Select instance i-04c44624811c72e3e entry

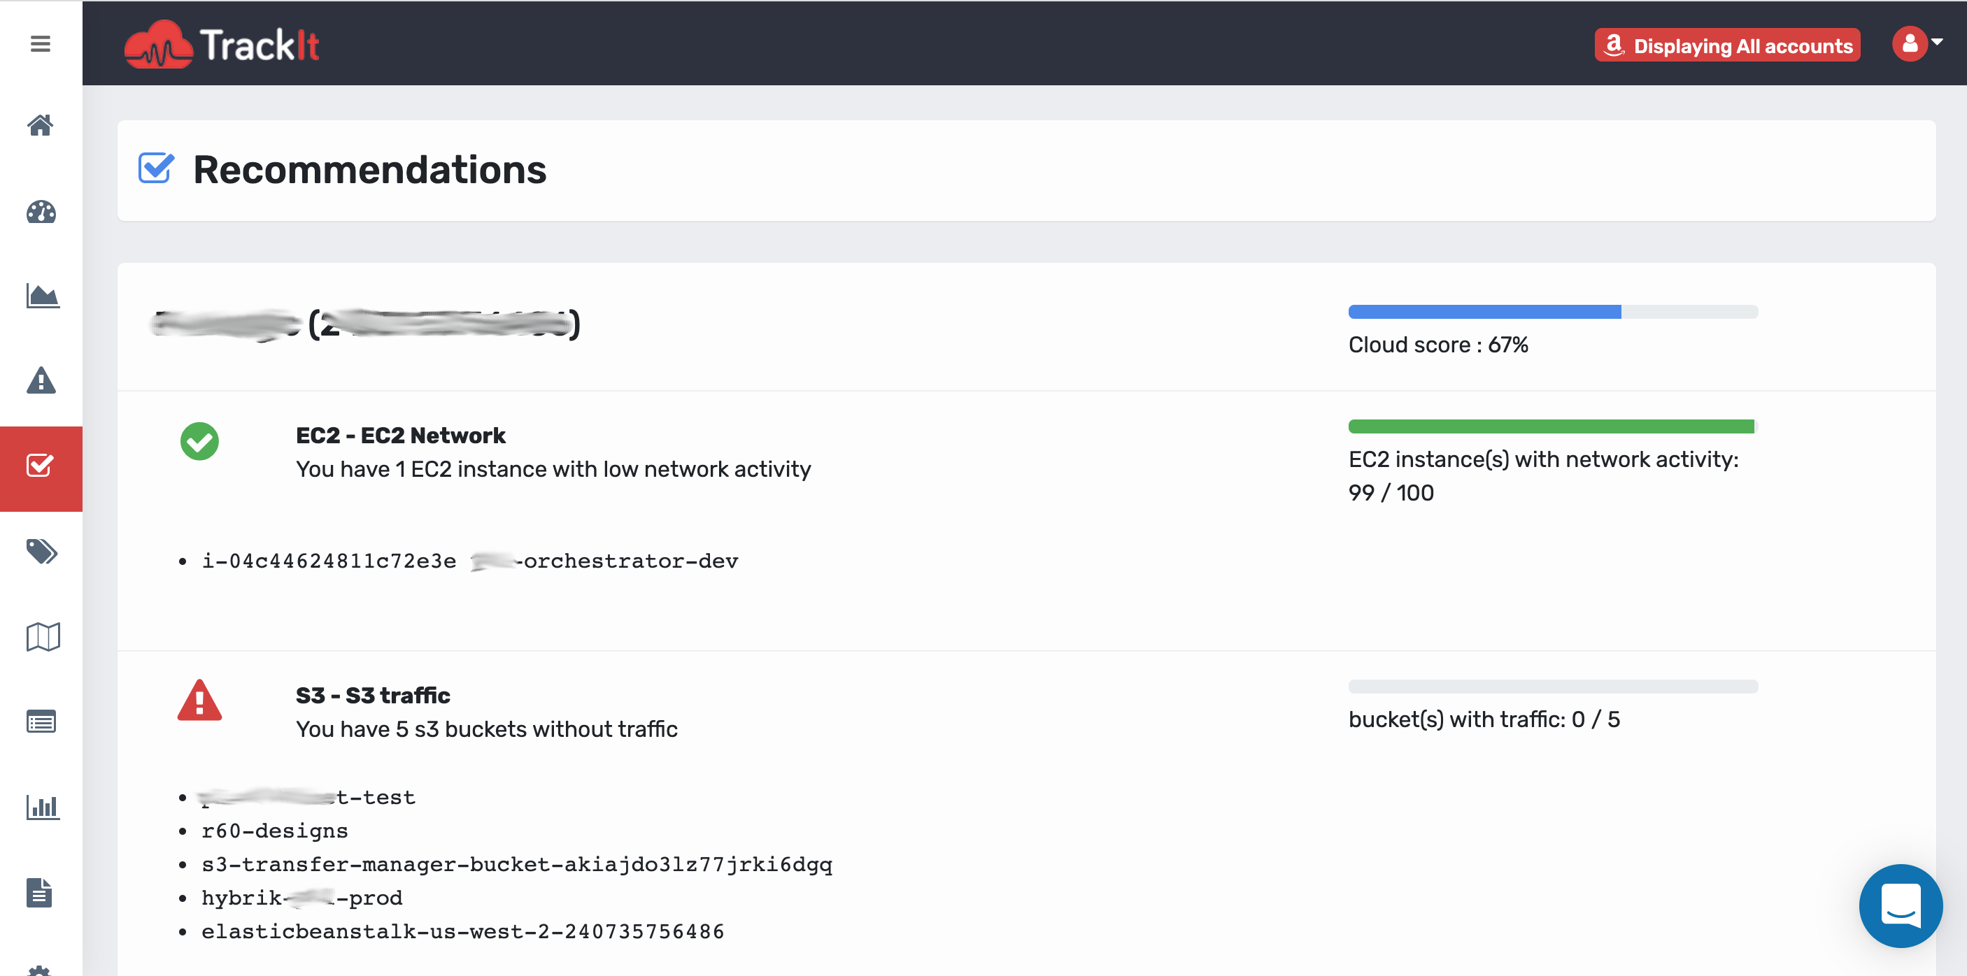[469, 561]
